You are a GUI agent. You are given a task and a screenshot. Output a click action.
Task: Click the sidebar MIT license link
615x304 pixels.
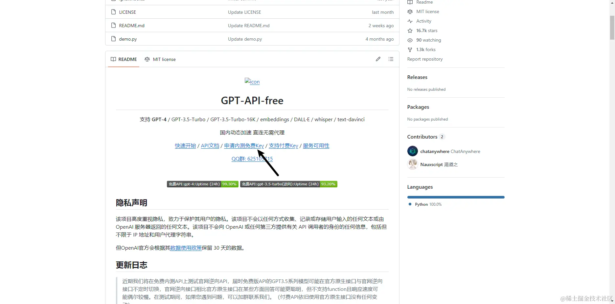(x=427, y=12)
